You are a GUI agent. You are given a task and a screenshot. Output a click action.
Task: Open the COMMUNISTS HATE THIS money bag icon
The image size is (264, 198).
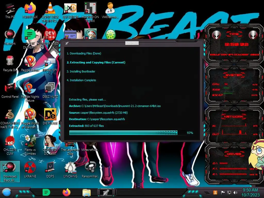click(x=10, y=119)
